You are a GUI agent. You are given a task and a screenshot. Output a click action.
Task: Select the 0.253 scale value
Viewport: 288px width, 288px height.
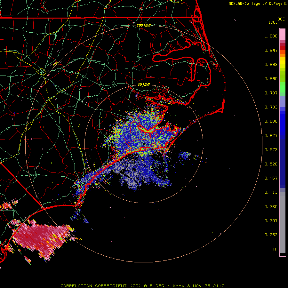[271, 235]
